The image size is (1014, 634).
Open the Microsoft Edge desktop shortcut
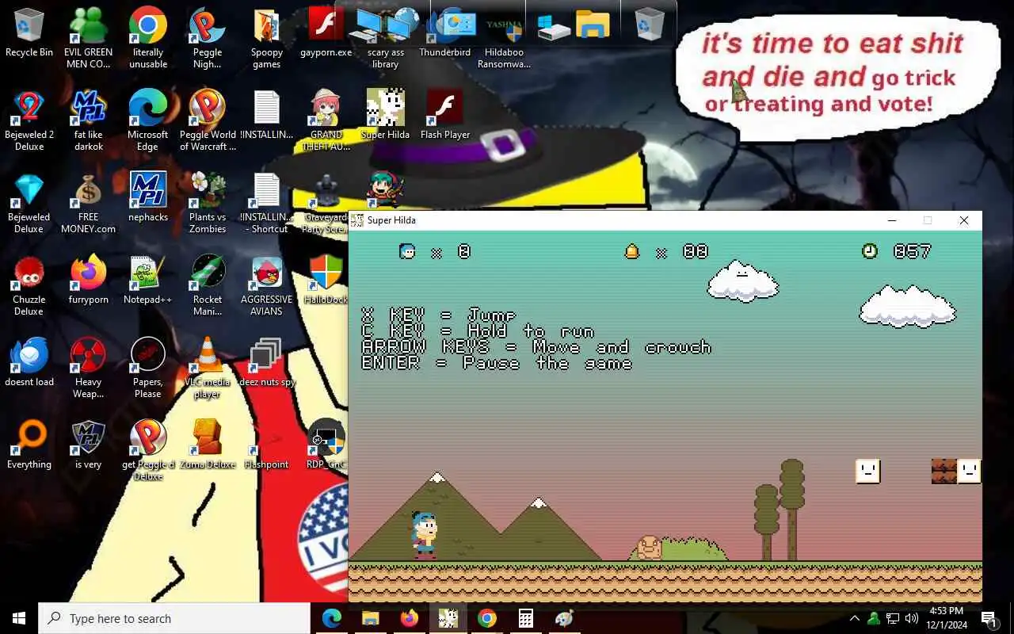tap(148, 120)
